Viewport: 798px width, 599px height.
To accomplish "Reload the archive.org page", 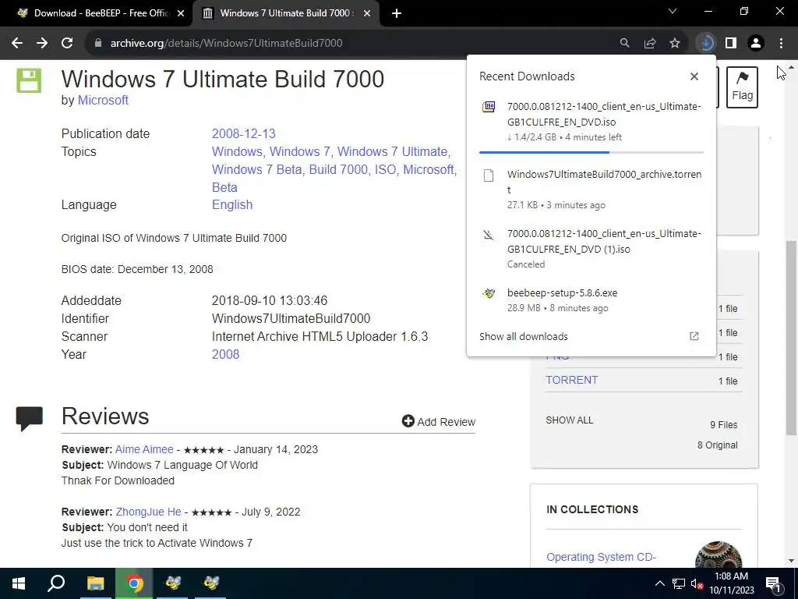I will pos(67,44).
